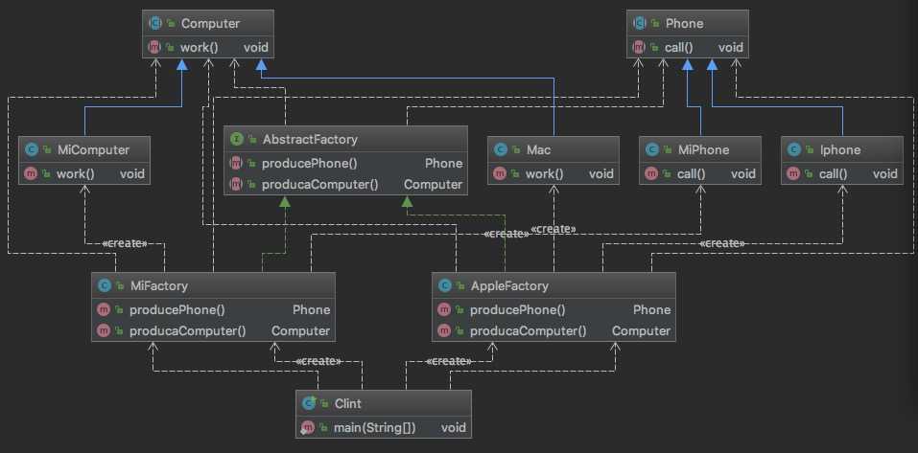This screenshot has width=918, height=453.
Task: Select the Clint class title
Action: [x=348, y=403]
